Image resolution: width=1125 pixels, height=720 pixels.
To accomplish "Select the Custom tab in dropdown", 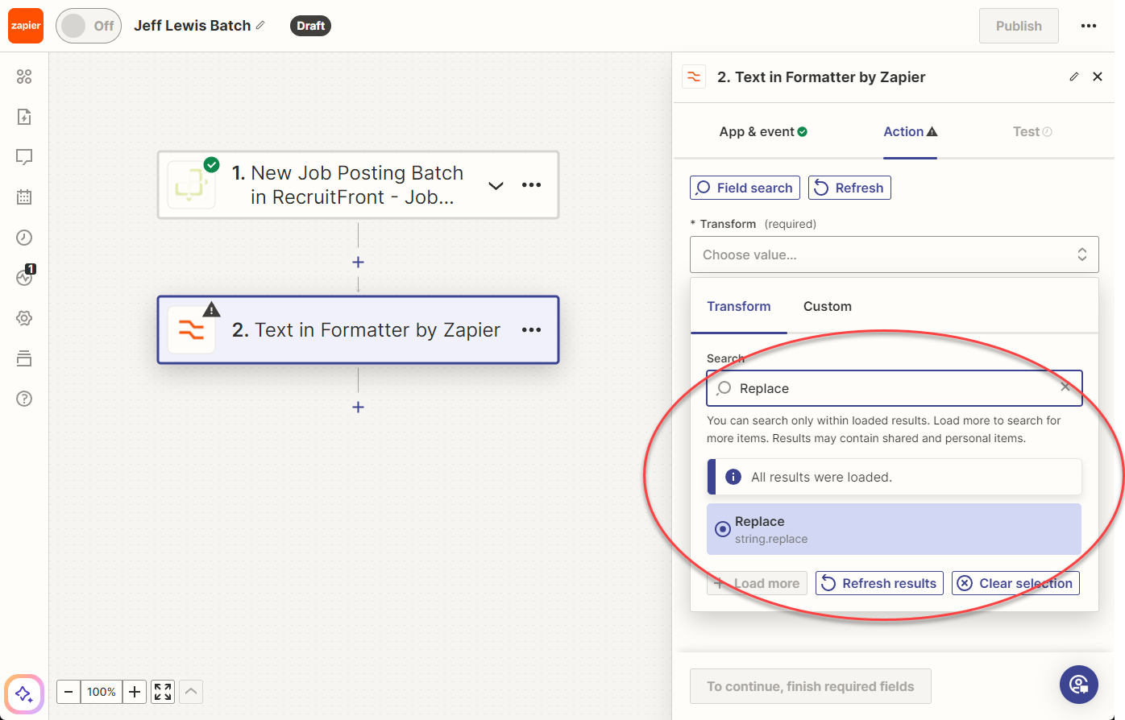I will [x=828, y=306].
